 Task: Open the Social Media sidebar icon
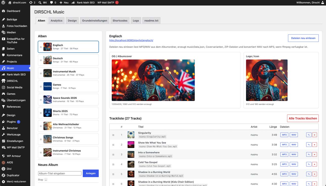(3, 87)
